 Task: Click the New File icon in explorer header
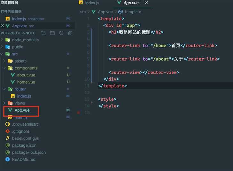[x=43, y=33]
